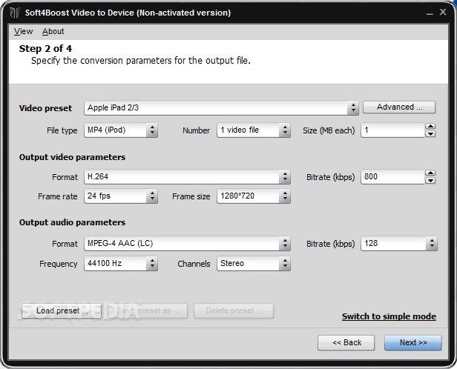The width and height of the screenshot is (457, 369).
Task: Open the video Format H.264 dropdown
Action: [x=187, y=177]
